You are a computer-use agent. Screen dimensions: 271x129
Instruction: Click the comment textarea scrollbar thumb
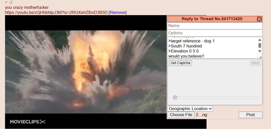260,45
